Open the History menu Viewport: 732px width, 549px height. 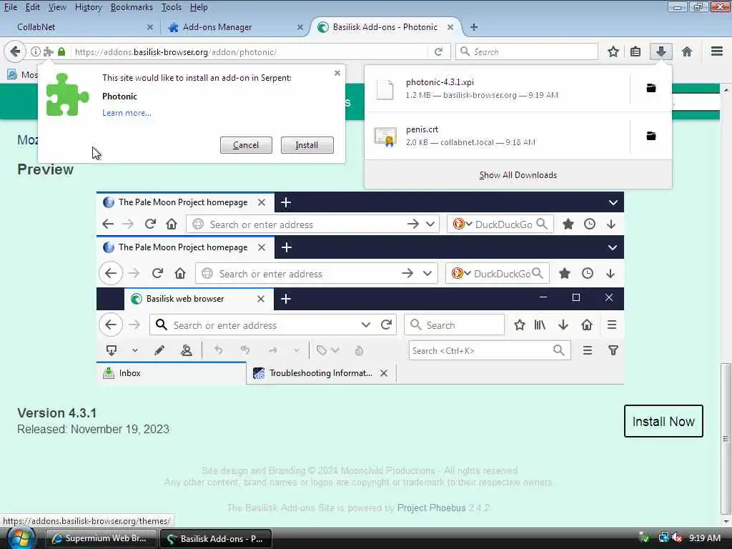point(88,7)
